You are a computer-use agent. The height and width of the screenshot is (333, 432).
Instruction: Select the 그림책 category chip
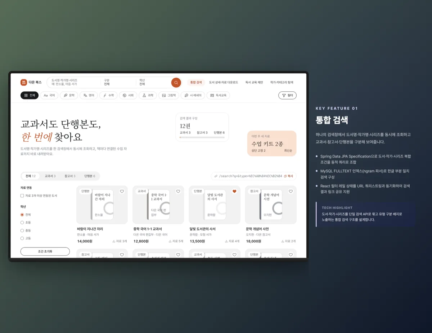point(168,95)
